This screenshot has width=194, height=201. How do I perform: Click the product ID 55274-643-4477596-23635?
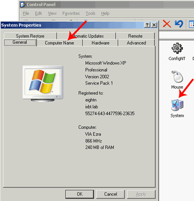[x=110, y=113]
